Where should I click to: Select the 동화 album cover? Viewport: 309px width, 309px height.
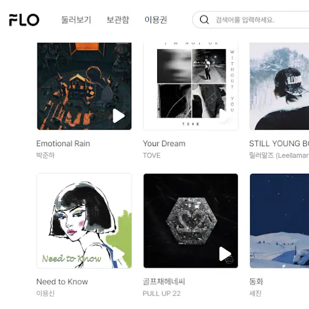pyautogui.click(x=279, y=221)
